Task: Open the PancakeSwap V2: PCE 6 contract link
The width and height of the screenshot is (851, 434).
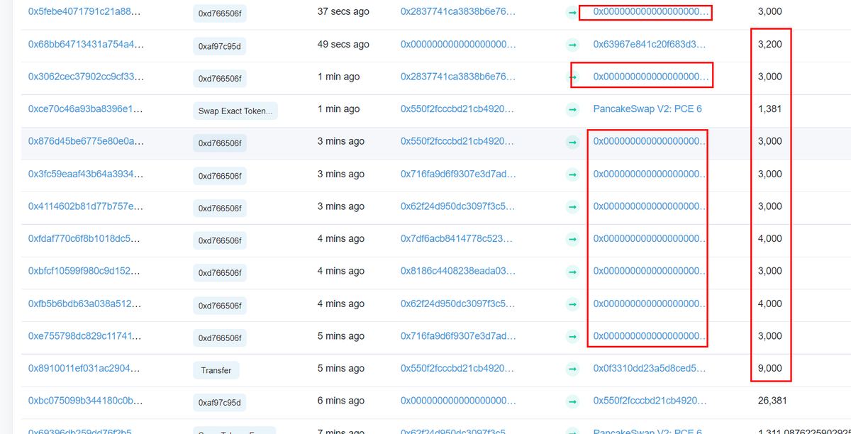Action: pos(647,108)
